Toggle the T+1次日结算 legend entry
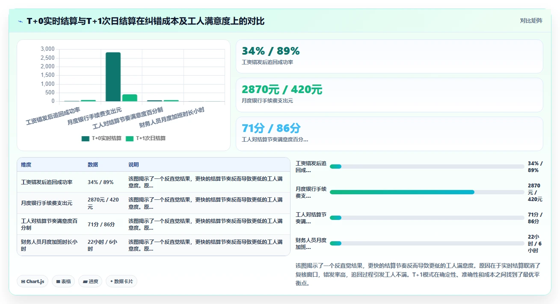Image resolution: width=560 pixels, height=304 pixels. click(x=145, y=138)
